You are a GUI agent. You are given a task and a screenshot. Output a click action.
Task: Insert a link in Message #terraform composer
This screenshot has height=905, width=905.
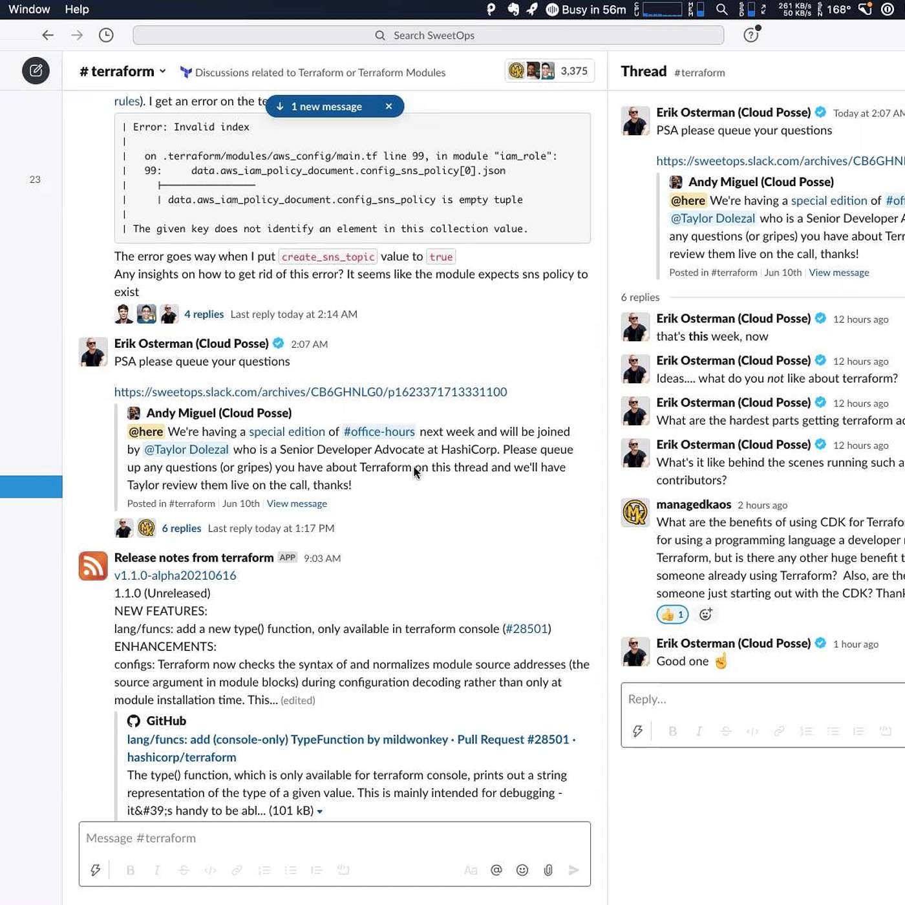coord(237,870)
